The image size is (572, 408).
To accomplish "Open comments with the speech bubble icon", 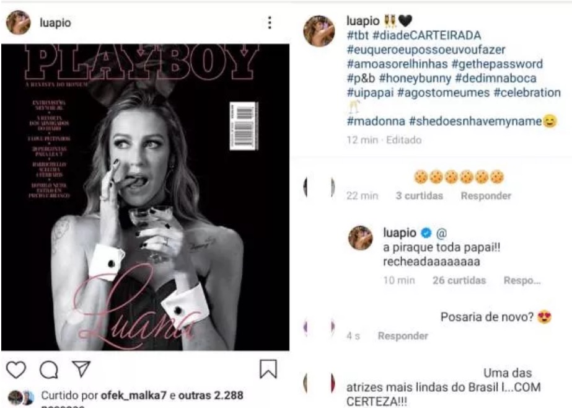I will click(x=49, y=370).
